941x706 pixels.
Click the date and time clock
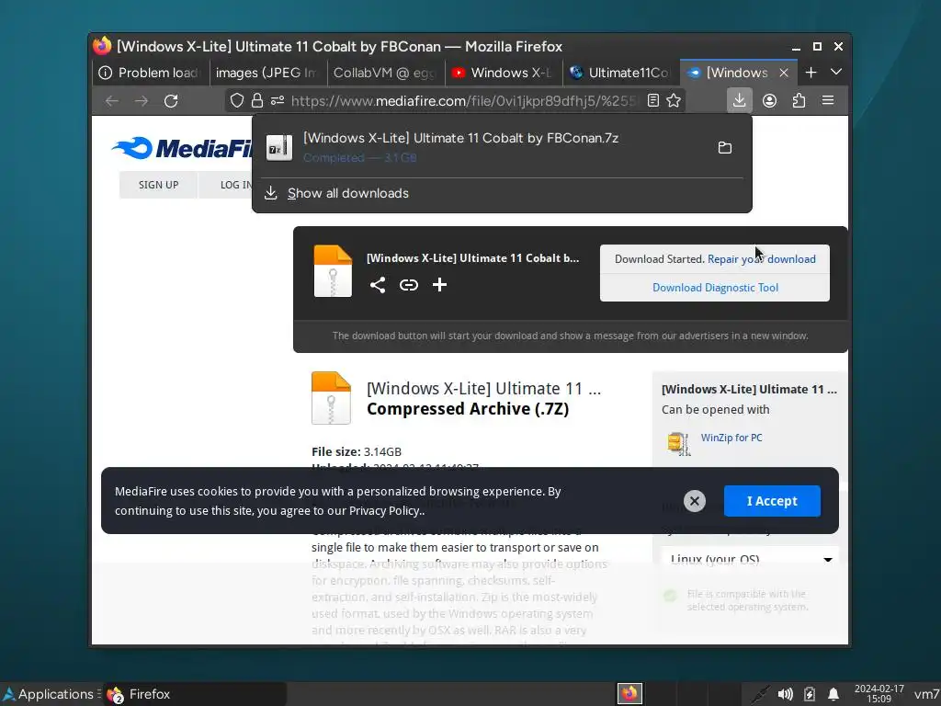[879, 694]
